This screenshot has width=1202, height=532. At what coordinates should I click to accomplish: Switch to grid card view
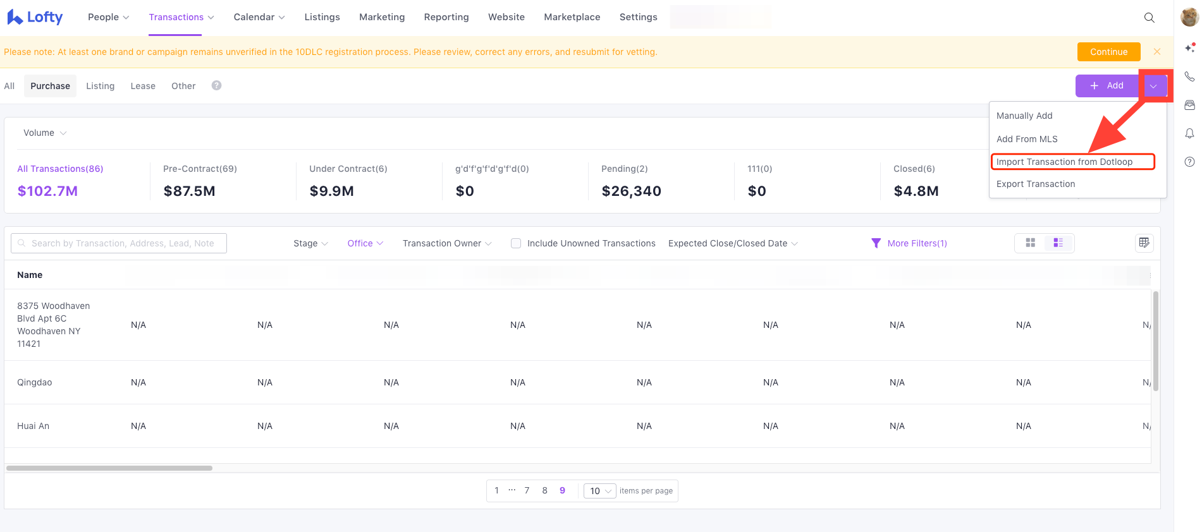(x=1030, y=243)
